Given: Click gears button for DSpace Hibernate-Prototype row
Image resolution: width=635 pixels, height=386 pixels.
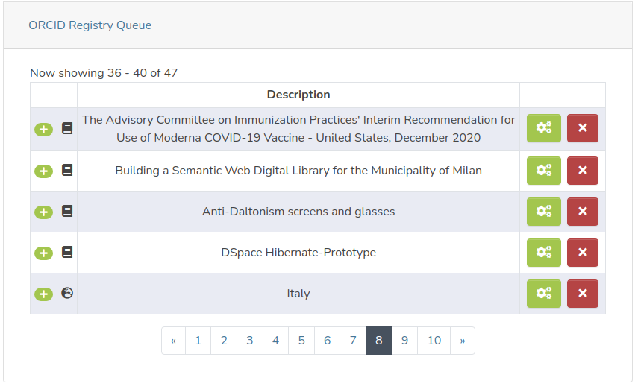Looking at the screenshot, I should [543, 253].
